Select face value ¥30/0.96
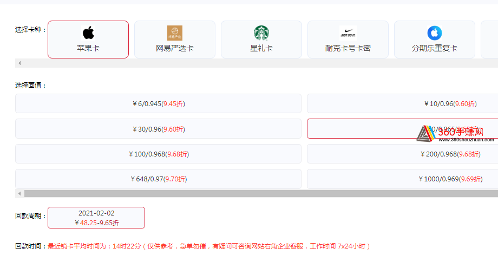This screenshot has height=268, width=498. 158,129
